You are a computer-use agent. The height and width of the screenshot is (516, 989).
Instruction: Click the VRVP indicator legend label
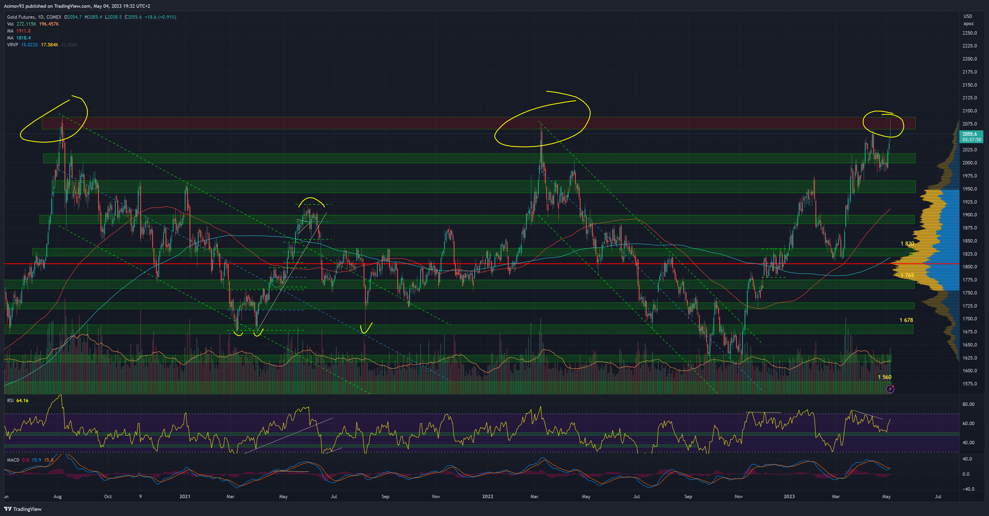click(12, 45)
